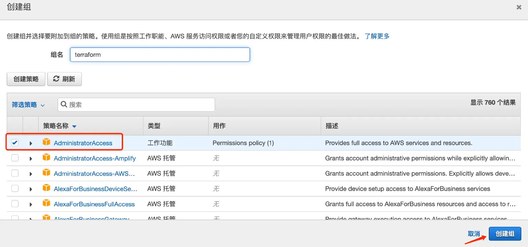Open the 了解更多 learn more link
The image size is (528, 247).
(377, 36)
